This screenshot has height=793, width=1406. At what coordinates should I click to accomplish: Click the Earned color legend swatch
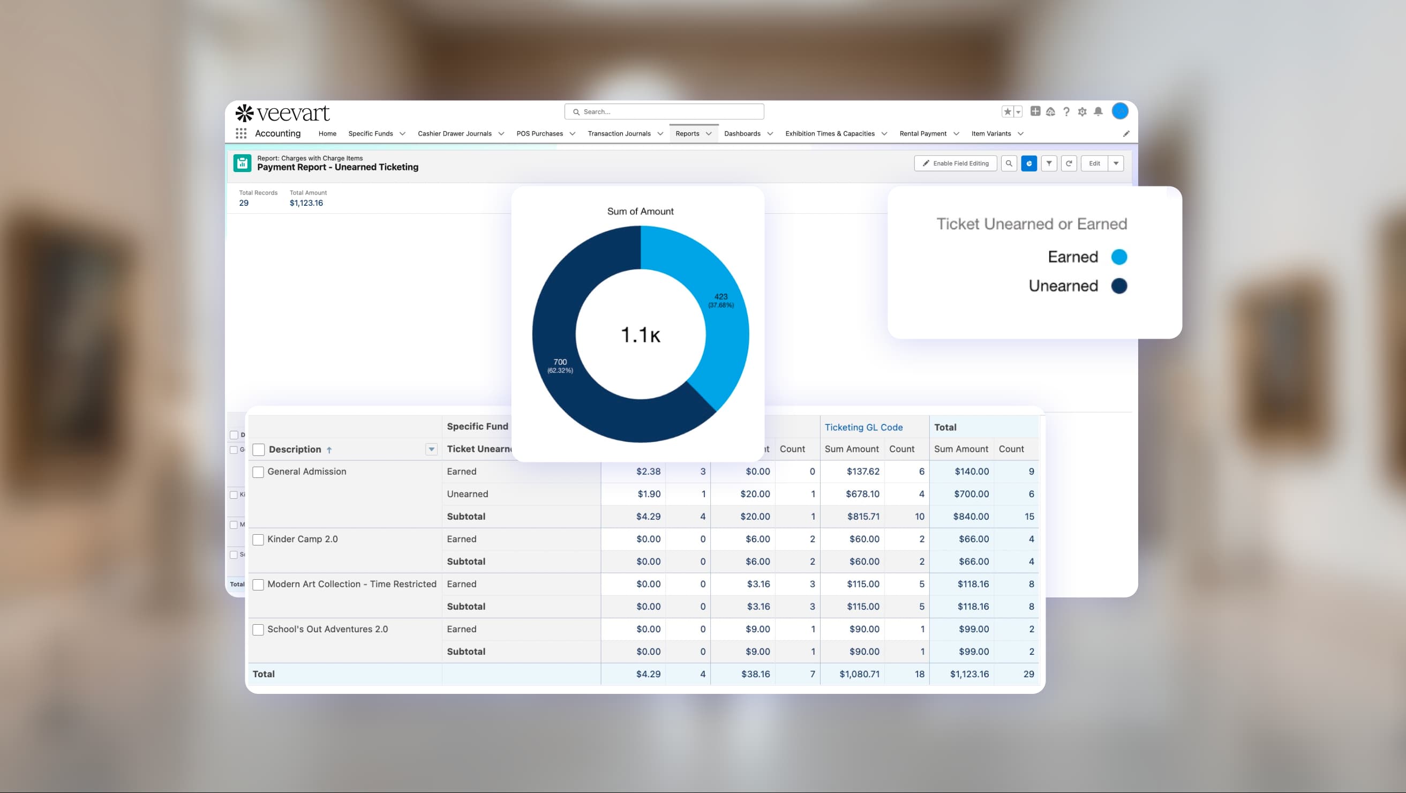1120,257
